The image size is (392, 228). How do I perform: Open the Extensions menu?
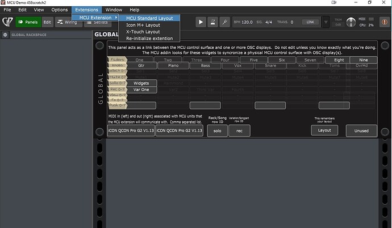pyautogui.click(x=86, y=10)
